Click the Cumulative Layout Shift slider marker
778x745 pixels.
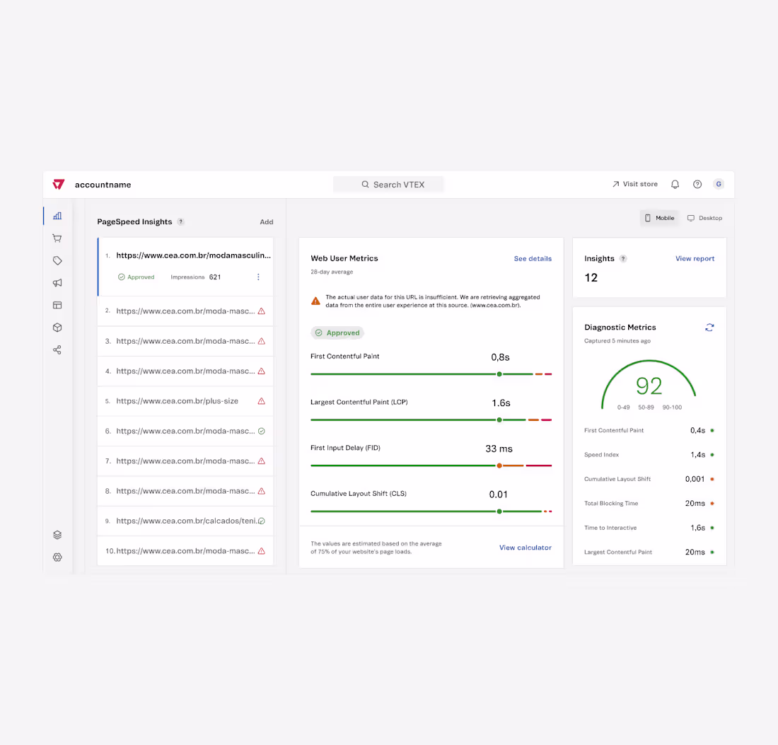click(x=499, y=511)
